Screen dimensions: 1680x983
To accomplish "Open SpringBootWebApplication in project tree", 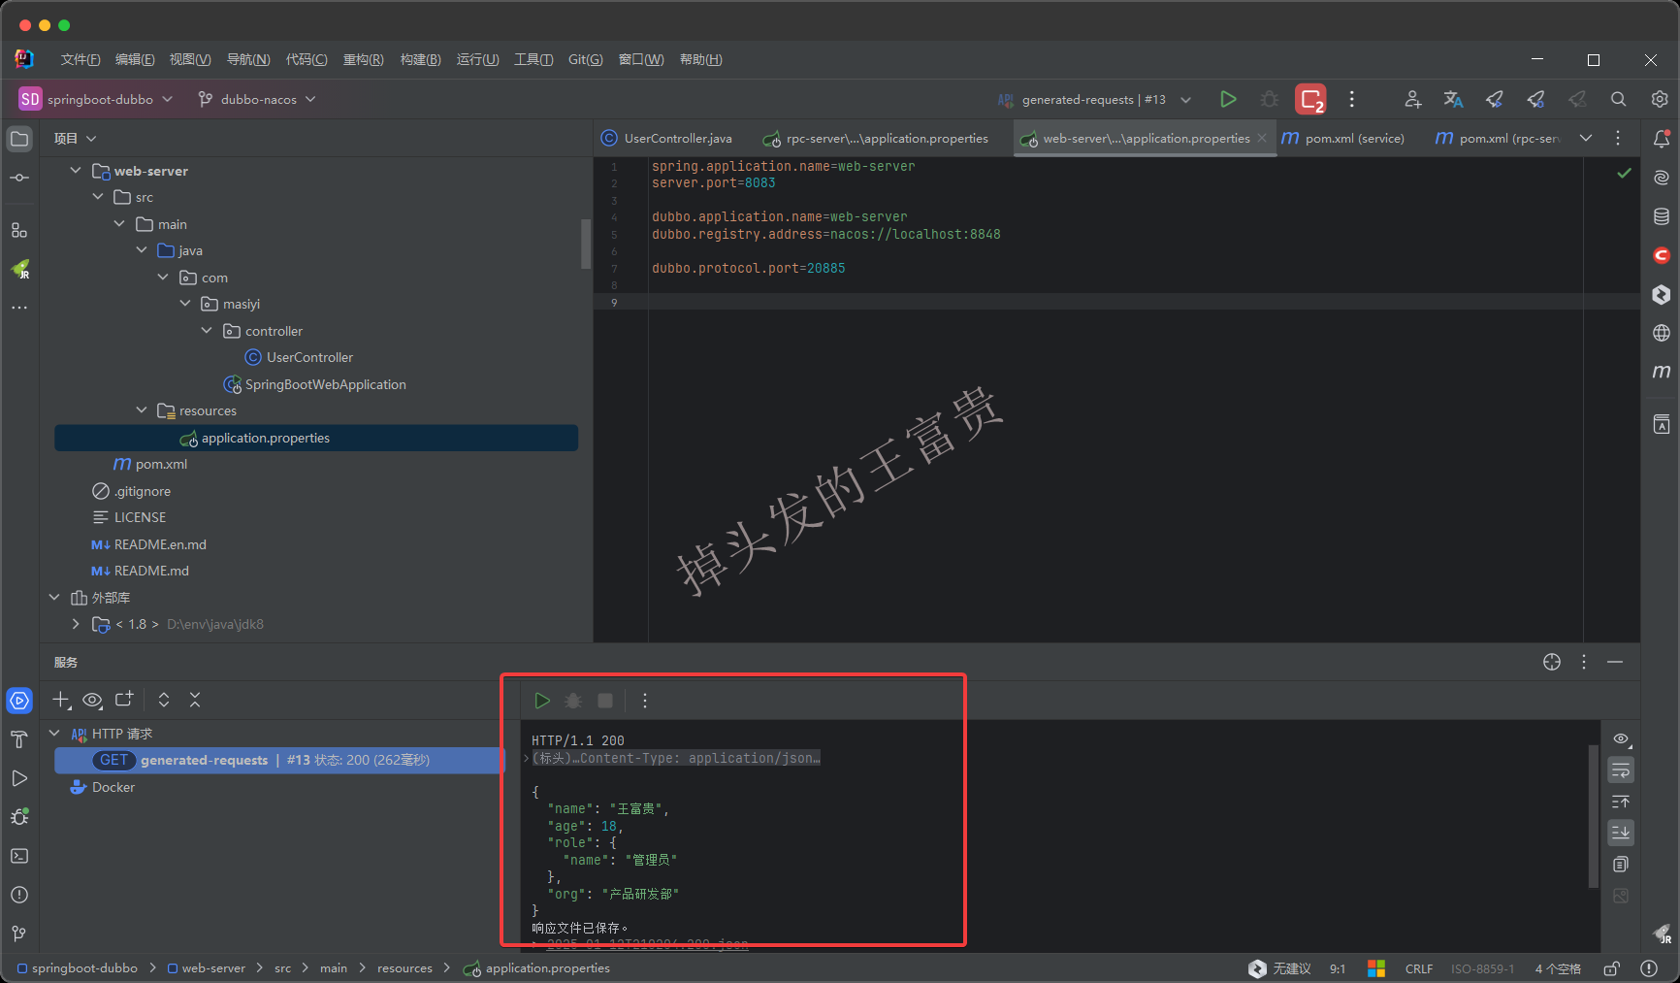I will point(315,384).
